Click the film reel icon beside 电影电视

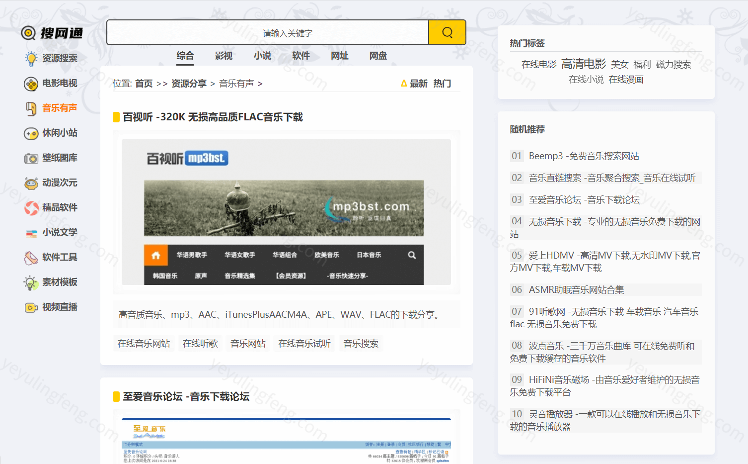pyautogui.click(x=31, y=84)
